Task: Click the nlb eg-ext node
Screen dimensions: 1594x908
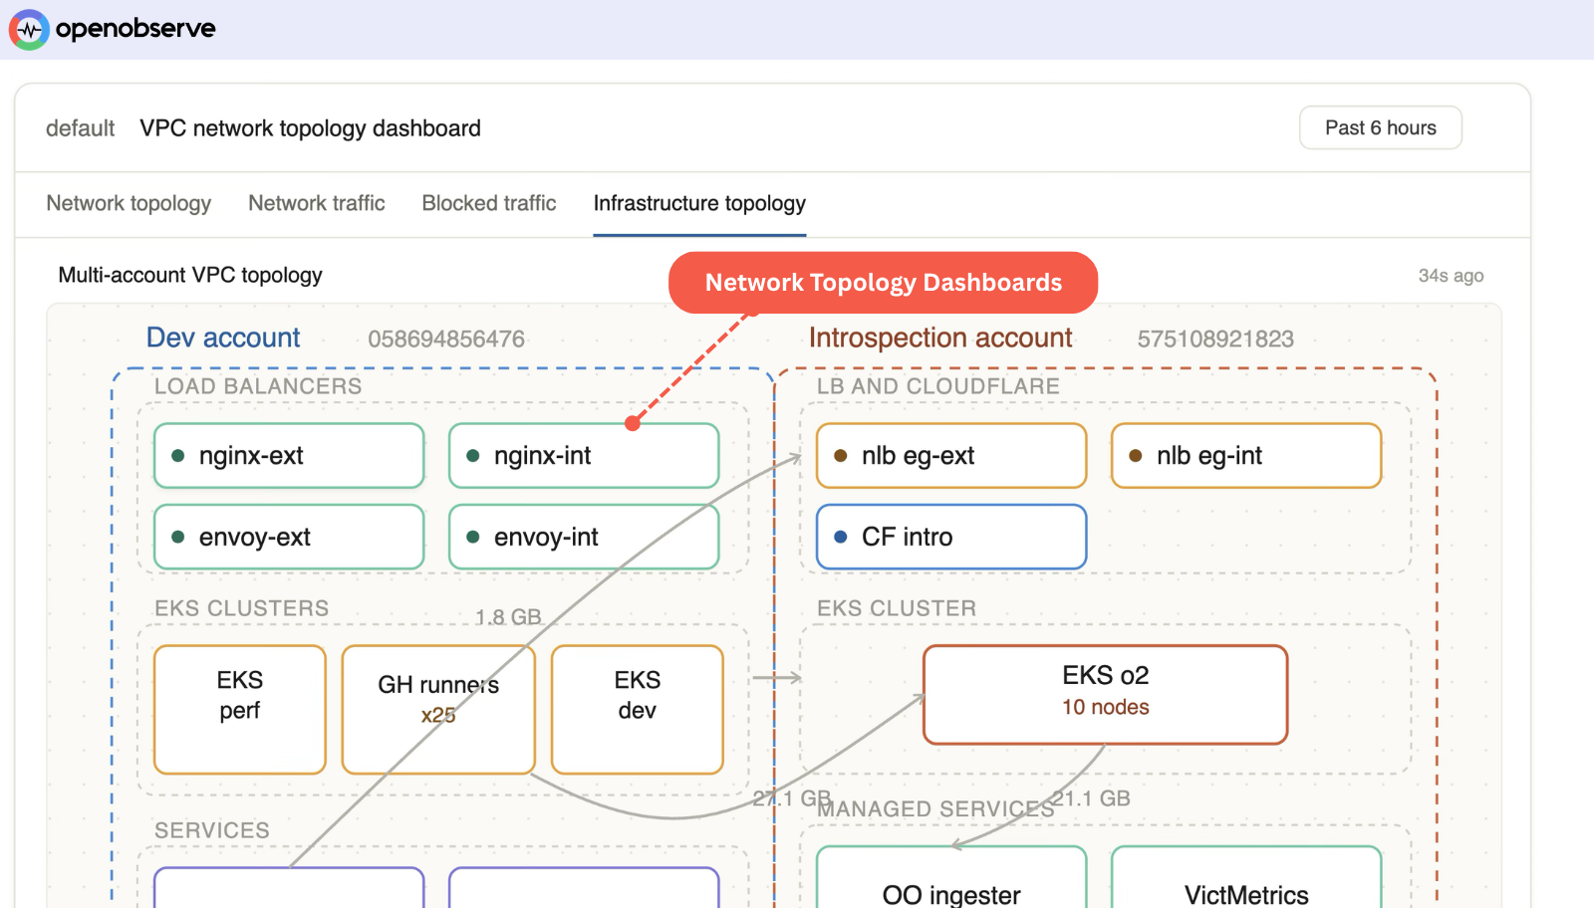Action: point(951,456)
